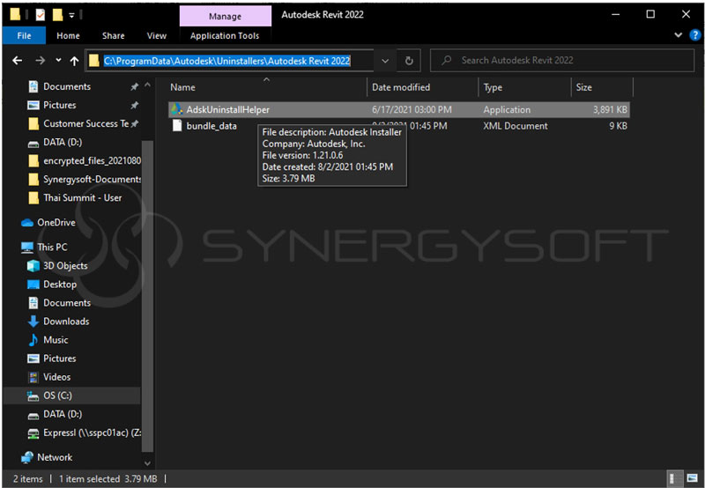The height and width of the screenshot is (488, 705).
Task: Click the bundle_data document icon
Action: click(177, 126)
